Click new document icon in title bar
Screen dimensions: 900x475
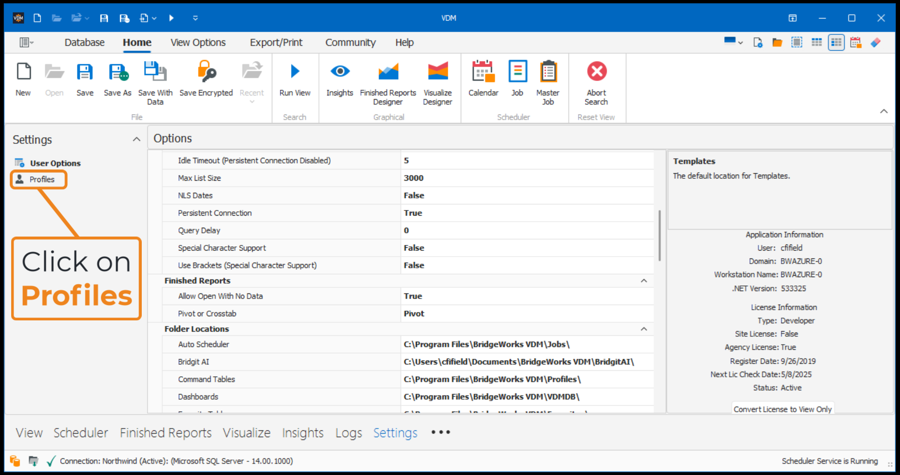[37, 18]
